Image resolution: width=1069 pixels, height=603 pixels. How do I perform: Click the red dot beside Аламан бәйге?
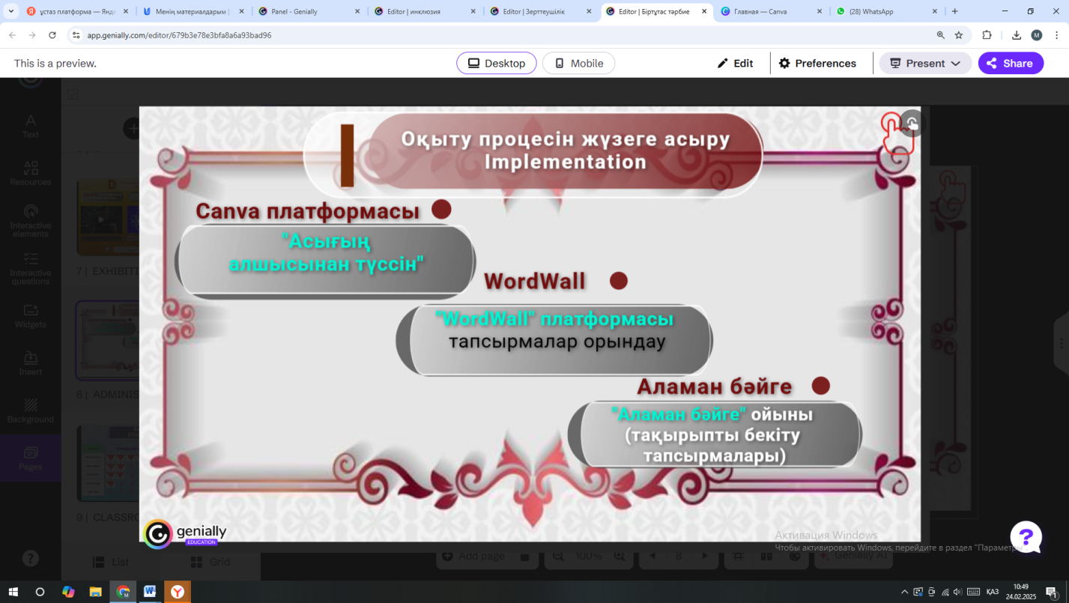point(821,386)
